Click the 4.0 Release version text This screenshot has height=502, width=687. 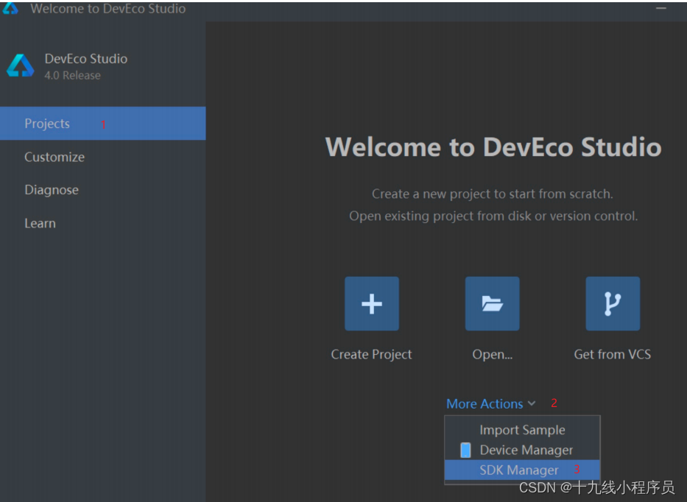point(72,75)
